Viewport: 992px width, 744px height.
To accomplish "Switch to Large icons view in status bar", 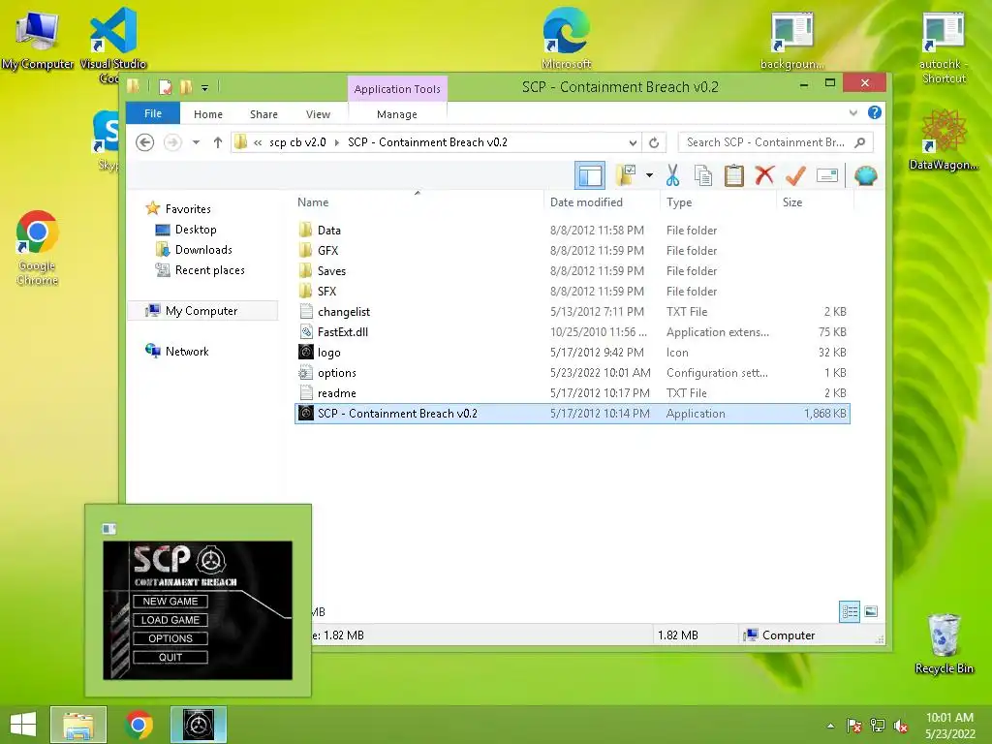I will click(x=871, y=611).
